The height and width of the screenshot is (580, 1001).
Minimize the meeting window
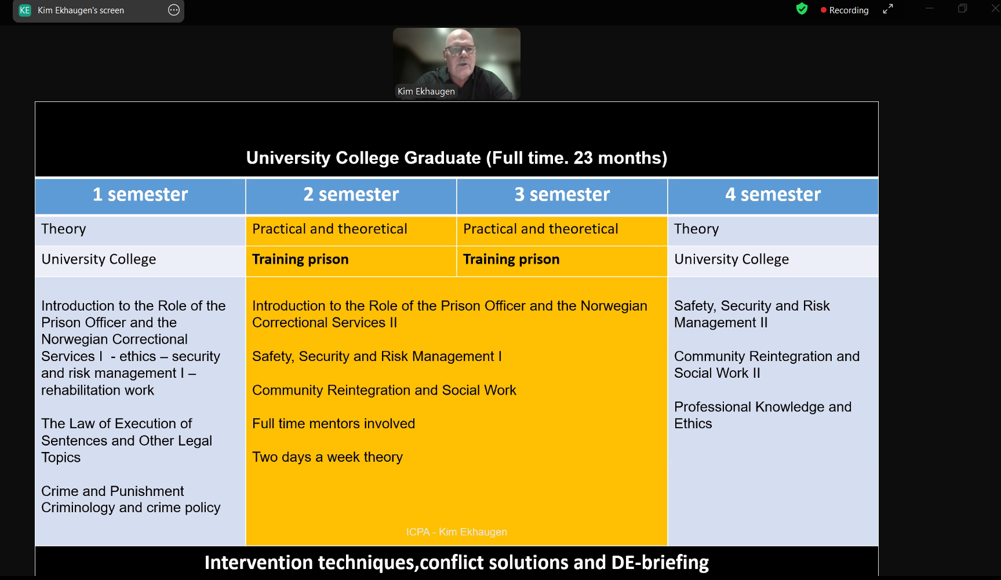click(930, 9)
